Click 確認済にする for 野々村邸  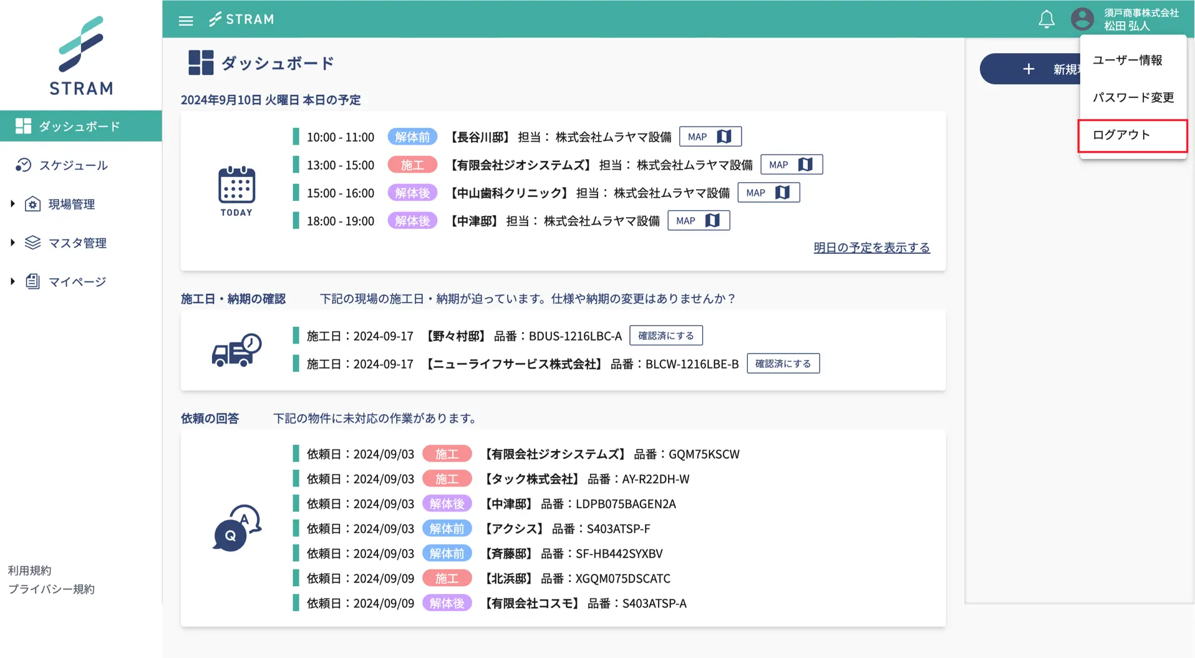point(665,336)
